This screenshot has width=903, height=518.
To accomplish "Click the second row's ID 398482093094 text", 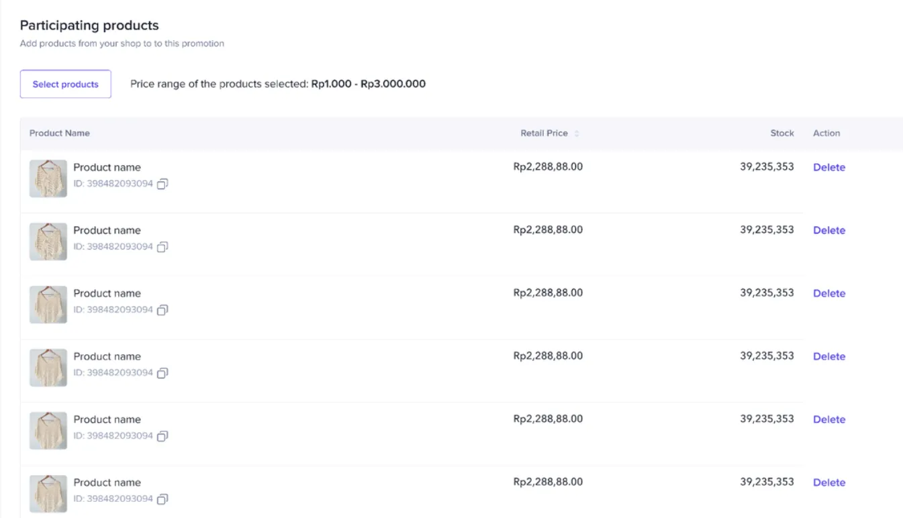I will 113,246.
